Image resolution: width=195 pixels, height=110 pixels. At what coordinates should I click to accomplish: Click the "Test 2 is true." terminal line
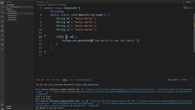coord(43,99)
